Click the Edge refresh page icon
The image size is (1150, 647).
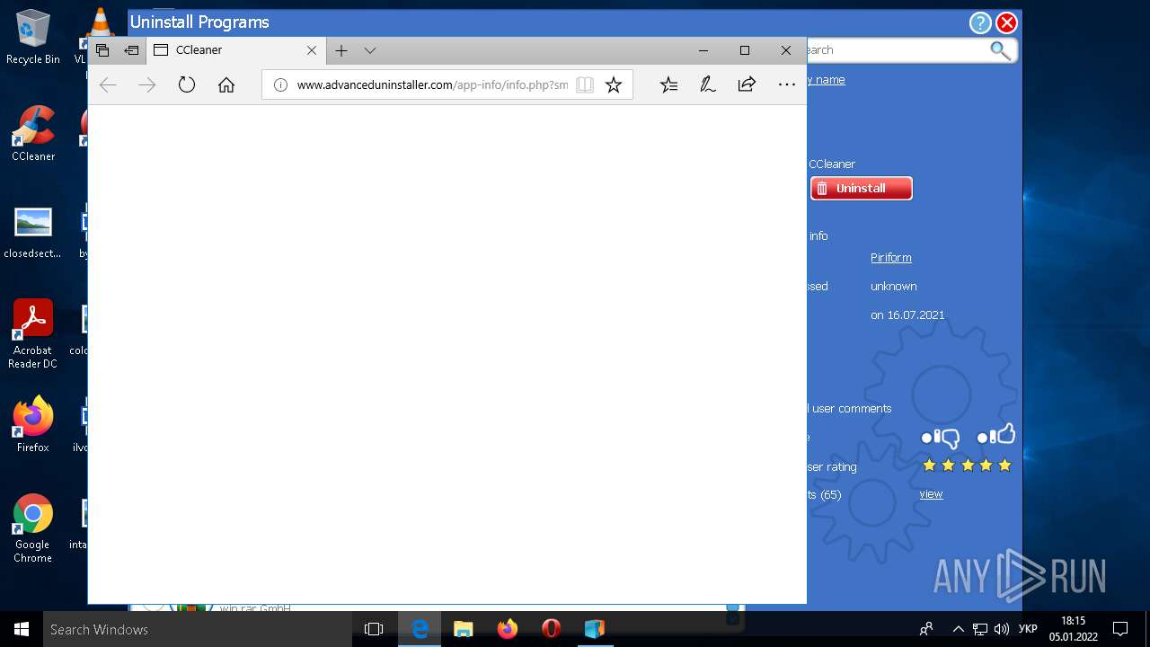click(187, 84)
